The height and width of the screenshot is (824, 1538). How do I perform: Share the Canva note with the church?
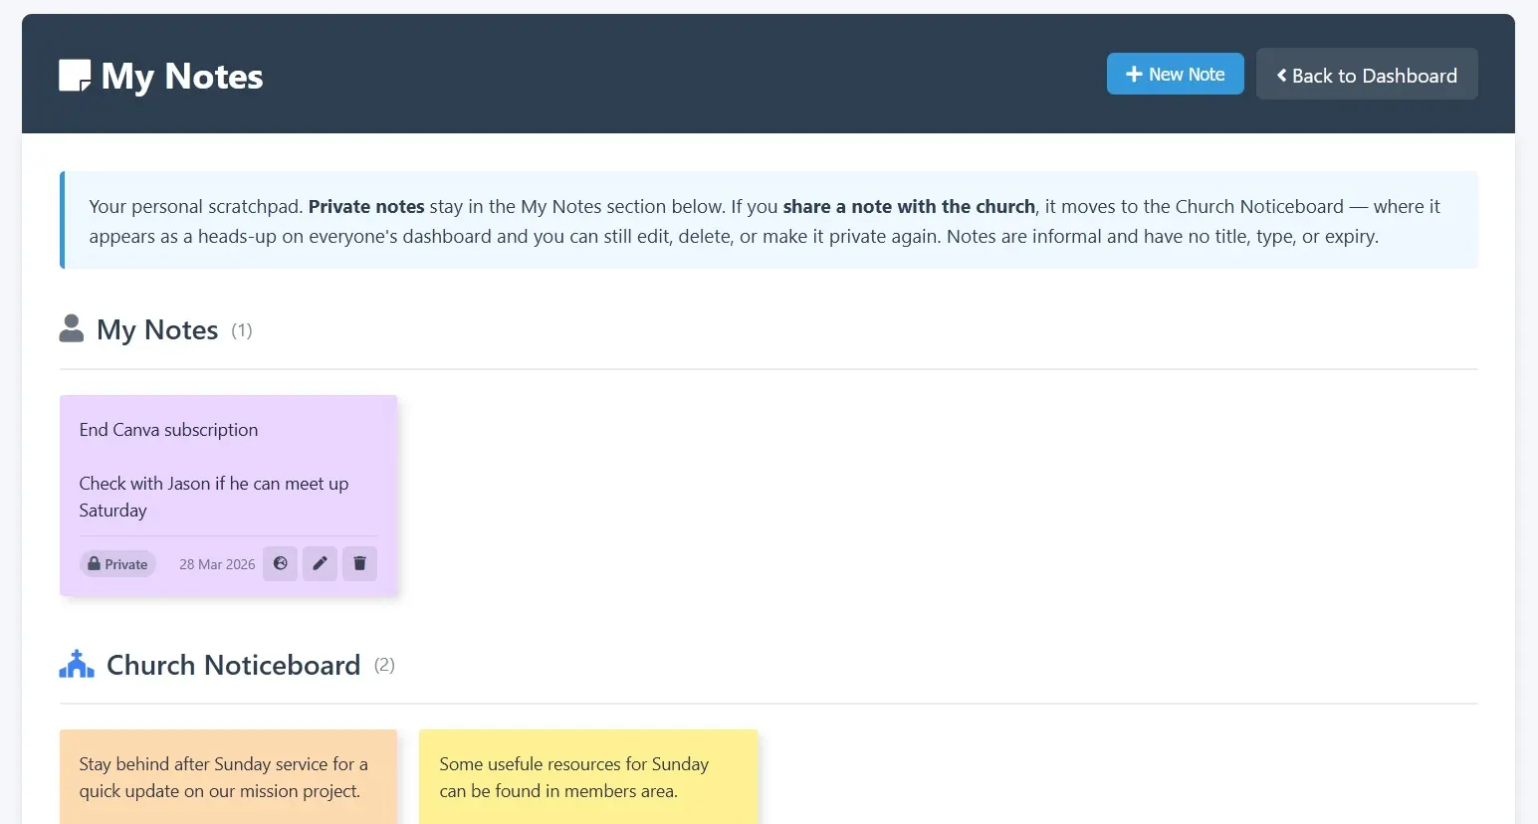281,563
